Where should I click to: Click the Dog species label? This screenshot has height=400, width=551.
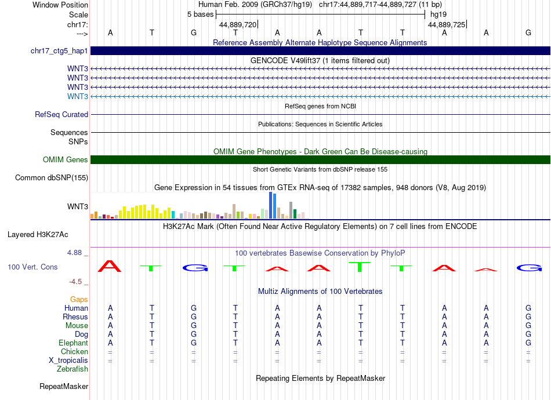pyautogui.click(x=81, y=334)
